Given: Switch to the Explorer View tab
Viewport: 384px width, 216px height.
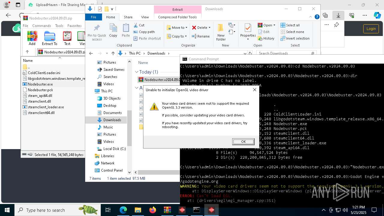Looking at the screenshot, I should tap(145, 17).
